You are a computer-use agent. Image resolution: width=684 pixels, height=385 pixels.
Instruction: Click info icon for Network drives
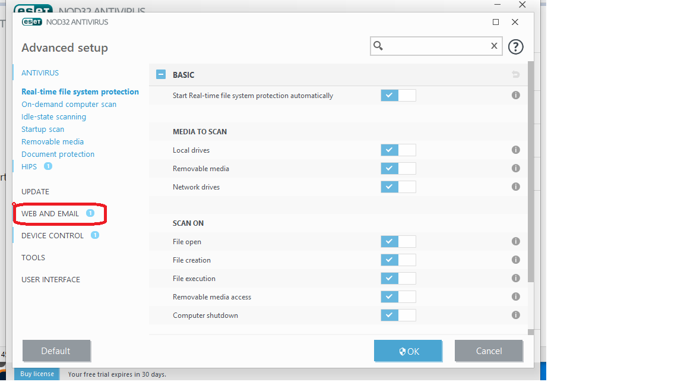click(515, 187)
